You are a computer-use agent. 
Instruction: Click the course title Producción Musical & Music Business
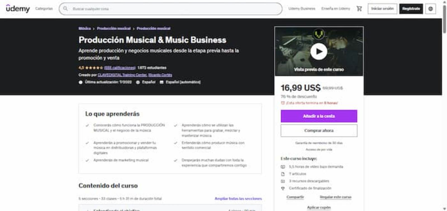pyautogui.click(x=152, y=40)
